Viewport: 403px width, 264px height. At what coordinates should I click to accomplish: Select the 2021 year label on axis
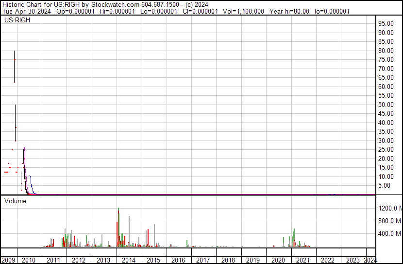point(303,260)
